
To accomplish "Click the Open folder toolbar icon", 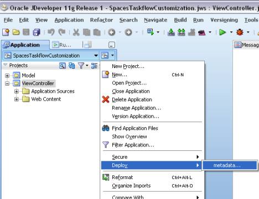I will click(16, 33).
